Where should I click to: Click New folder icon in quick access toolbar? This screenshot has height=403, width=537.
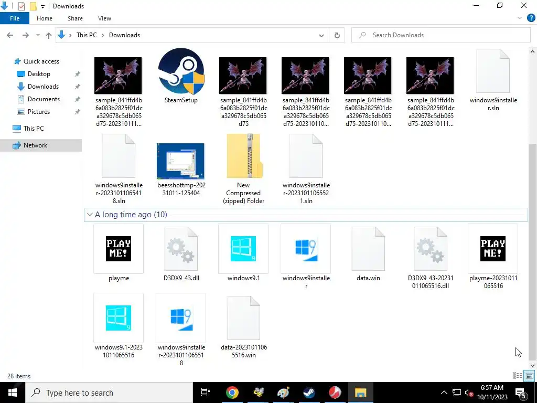tap(33, 6)
